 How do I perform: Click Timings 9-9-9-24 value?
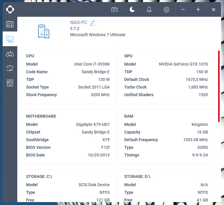point(200,155)
